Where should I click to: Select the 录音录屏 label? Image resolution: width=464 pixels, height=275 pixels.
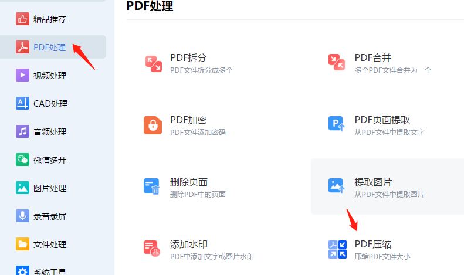(50, 216)
